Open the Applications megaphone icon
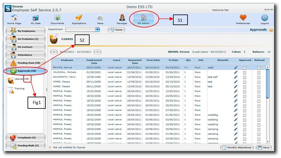The image size is (281, 158). (79, 18)
